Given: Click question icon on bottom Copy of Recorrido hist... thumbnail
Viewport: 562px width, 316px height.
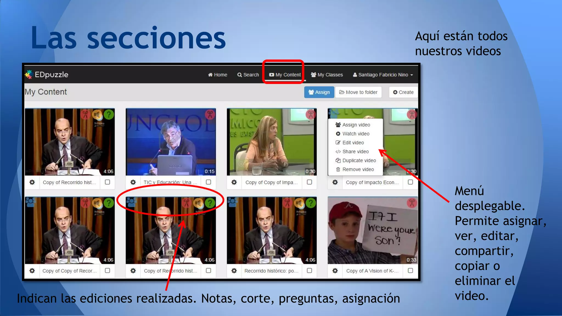Looking at the screenshot, I should click(210, 203).
